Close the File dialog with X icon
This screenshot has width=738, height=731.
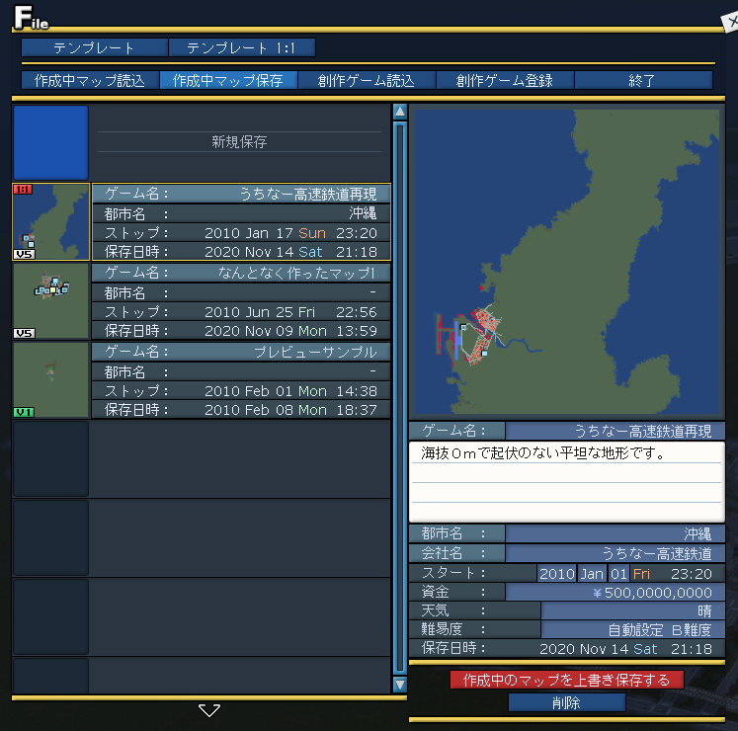[x=729, y=17]
